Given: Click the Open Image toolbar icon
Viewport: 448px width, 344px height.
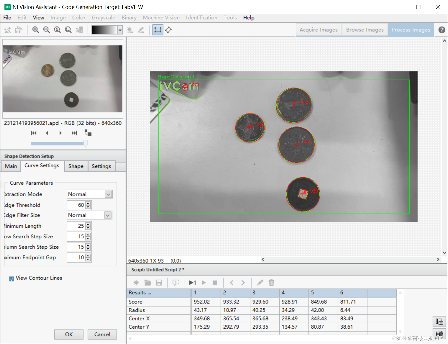Looking at the screenshot, I should [x=8, y=30].
